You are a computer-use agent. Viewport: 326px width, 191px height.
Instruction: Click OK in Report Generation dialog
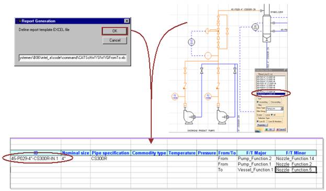115,31
